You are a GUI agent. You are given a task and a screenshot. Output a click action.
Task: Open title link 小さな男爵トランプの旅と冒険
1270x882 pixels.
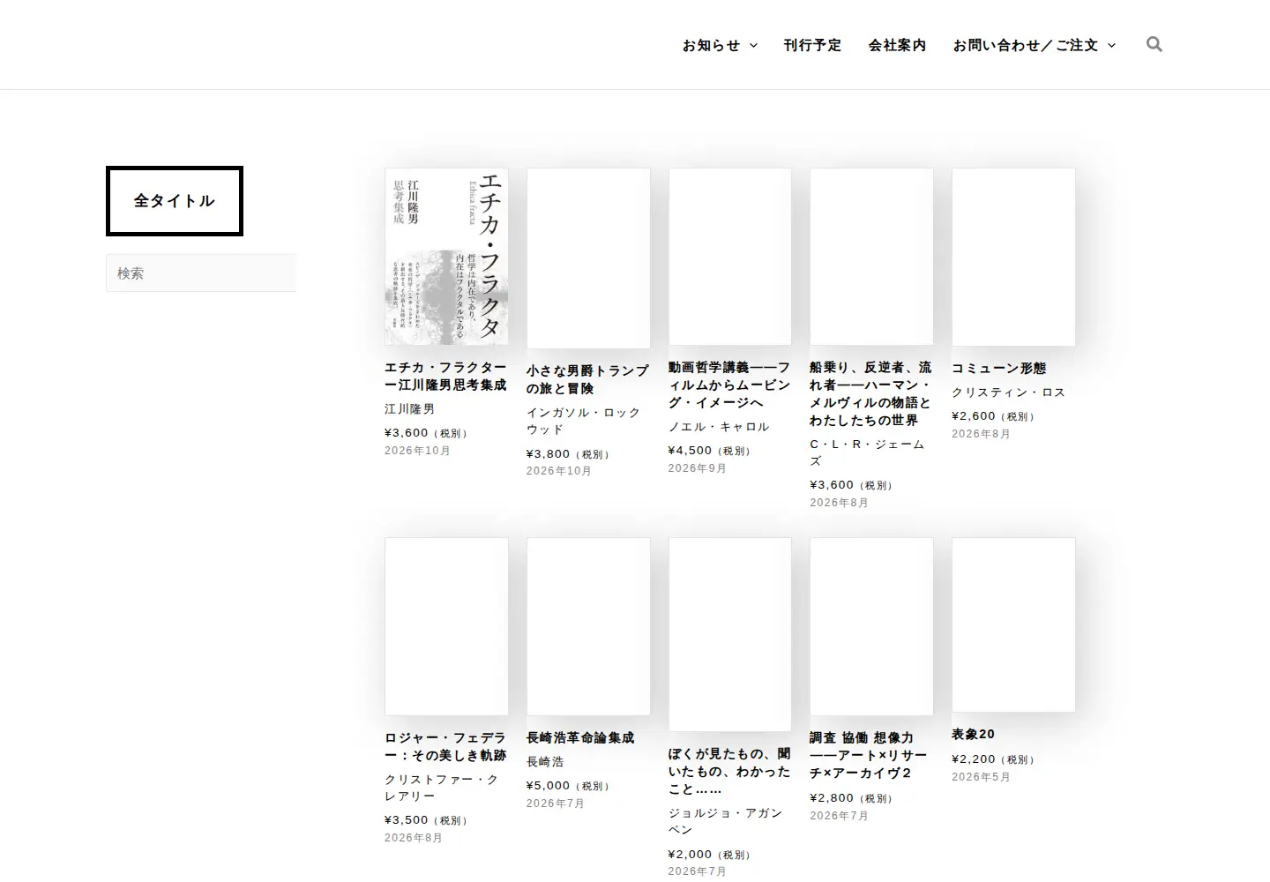587,379
